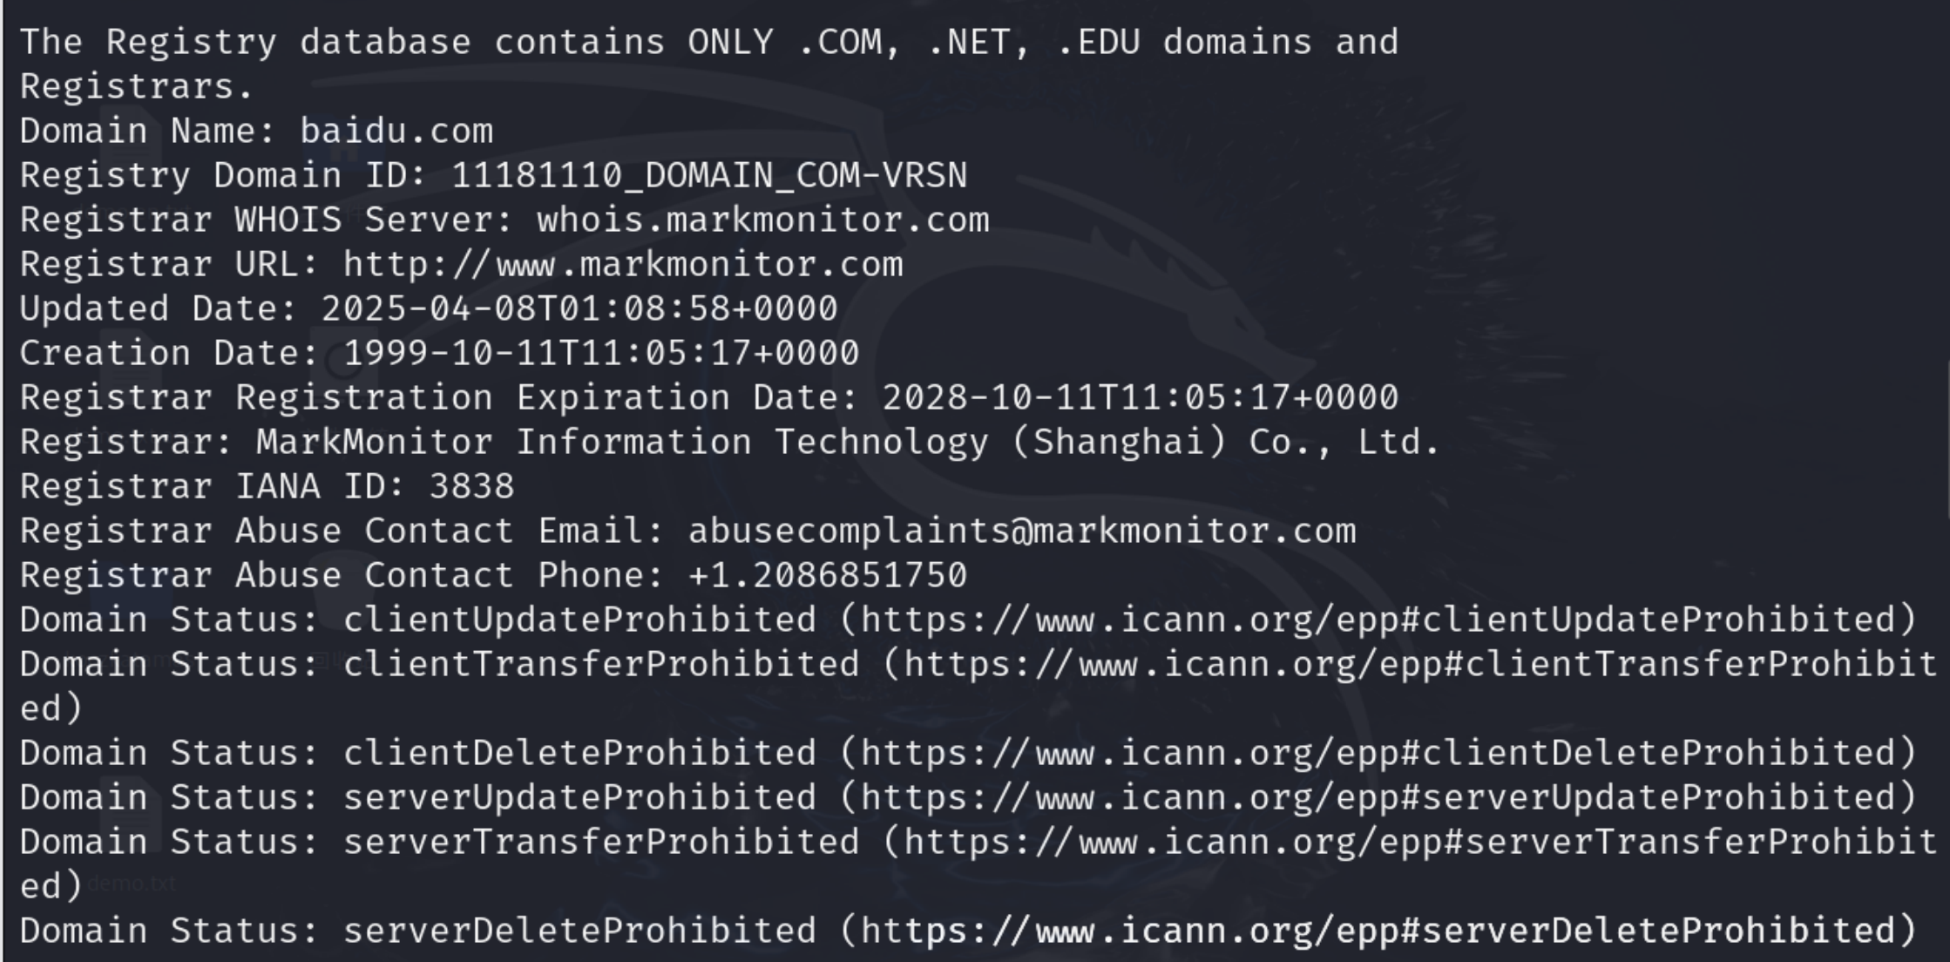Click the Registrar IANA ID value 3838
Image resolution: width=1950 pixels, height=962 pixels.
472,486
